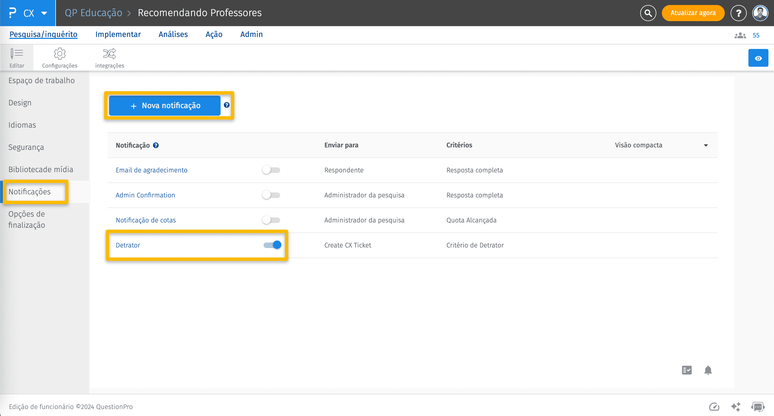774x416 pixels.
Task: Click the blue eye preview icon
Action: (758, 58)
